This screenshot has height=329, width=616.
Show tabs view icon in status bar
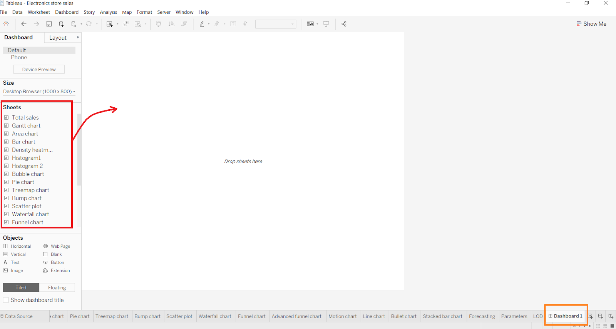[x=612, y=326]
